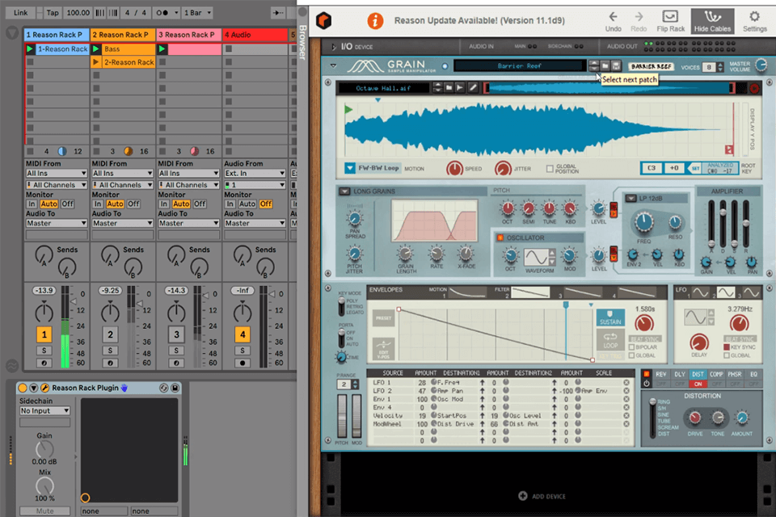Open track 4 Audio From Ext. In dropdown
Image resolution: width=776 pixels, height=517 pixels.
[255, 173]
